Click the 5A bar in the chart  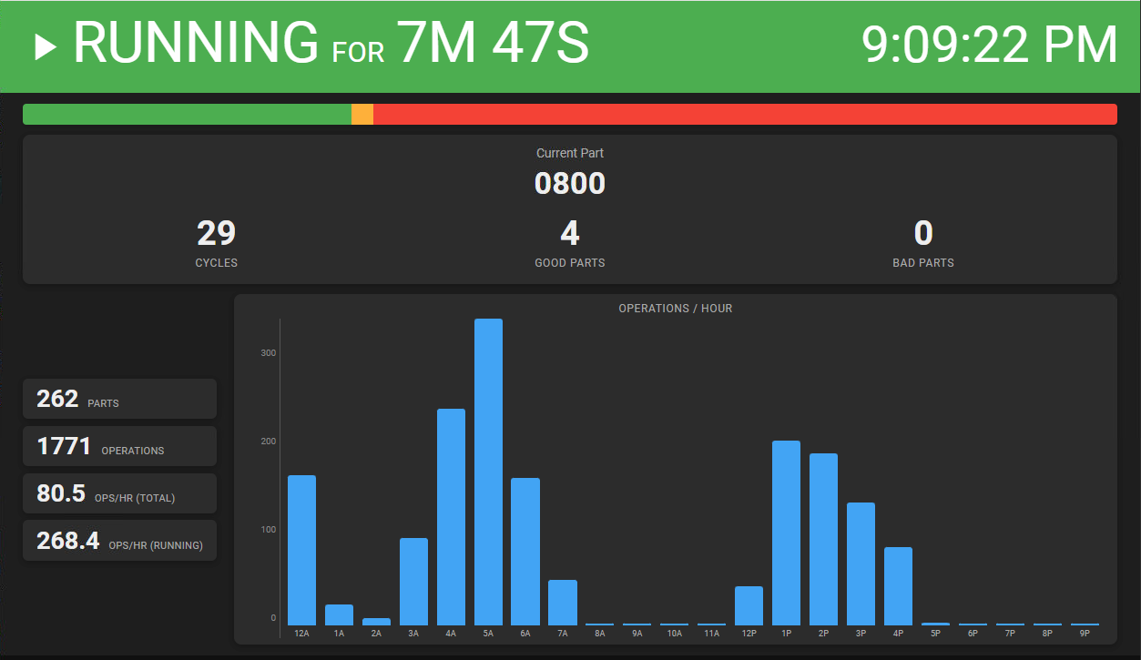pos(488,472)
